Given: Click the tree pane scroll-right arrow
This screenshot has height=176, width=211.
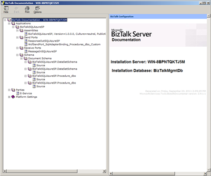Looking at the screenshot, I should tap(104, 171).
